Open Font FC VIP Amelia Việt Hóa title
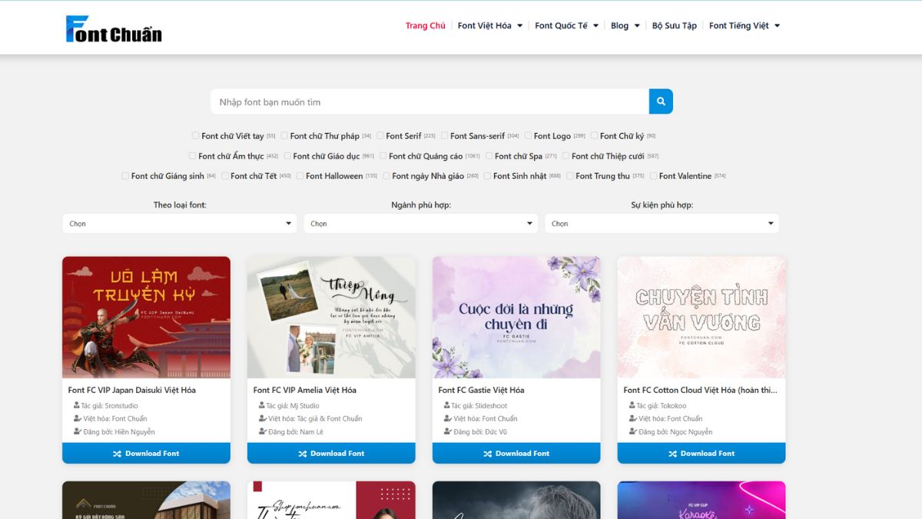This screenshot has height=519, width=922. pos(305,390)
